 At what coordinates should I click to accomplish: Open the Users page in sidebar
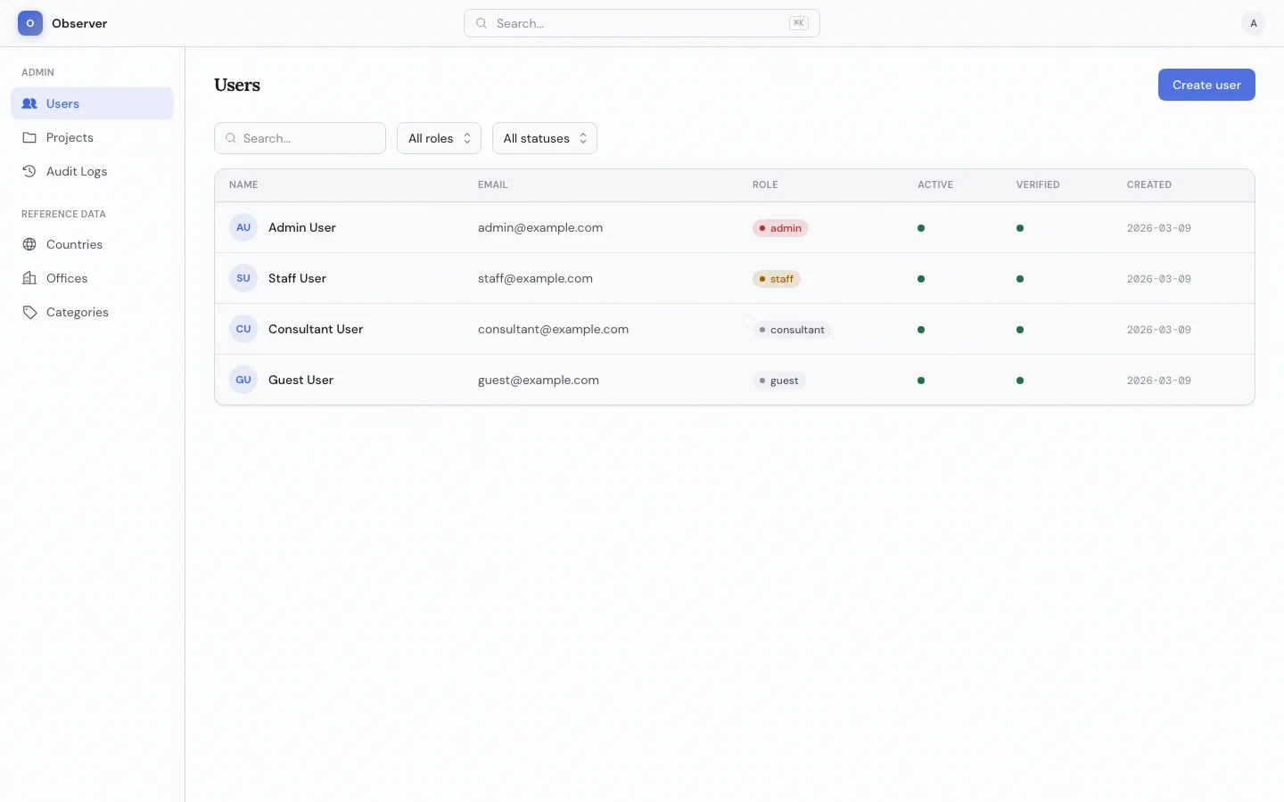pyautogui.click(x=92, y=103)
